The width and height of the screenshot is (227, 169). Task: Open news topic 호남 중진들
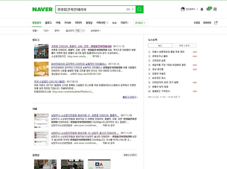pos(158,69)
